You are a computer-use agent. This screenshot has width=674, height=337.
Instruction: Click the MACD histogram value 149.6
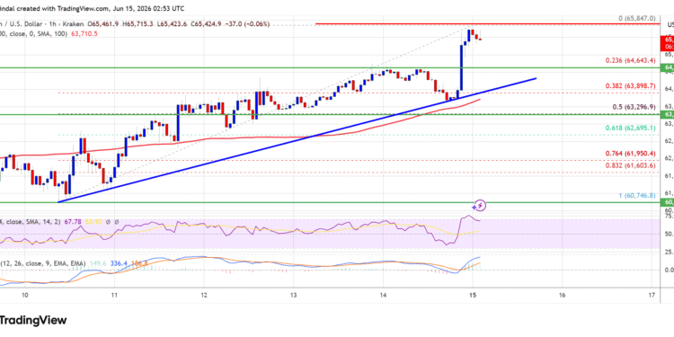click(99, 263)
